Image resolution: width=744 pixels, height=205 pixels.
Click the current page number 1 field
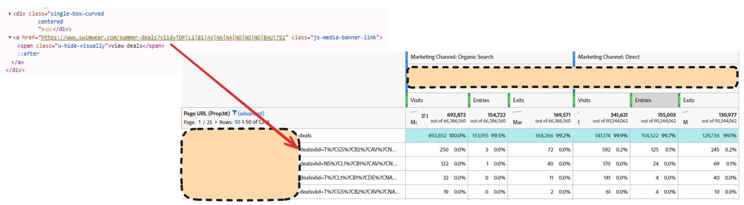tap(199, 122)
